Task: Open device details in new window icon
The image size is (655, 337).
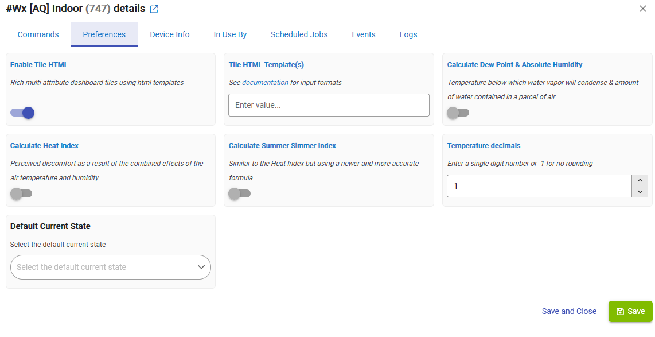Action: pyautogui.click(x=154, y=9)
